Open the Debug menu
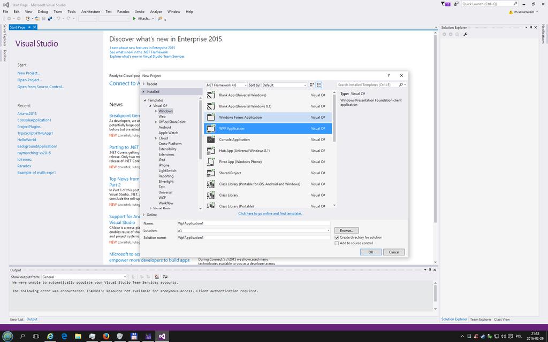The image size is (548, 342). point(43,12)
